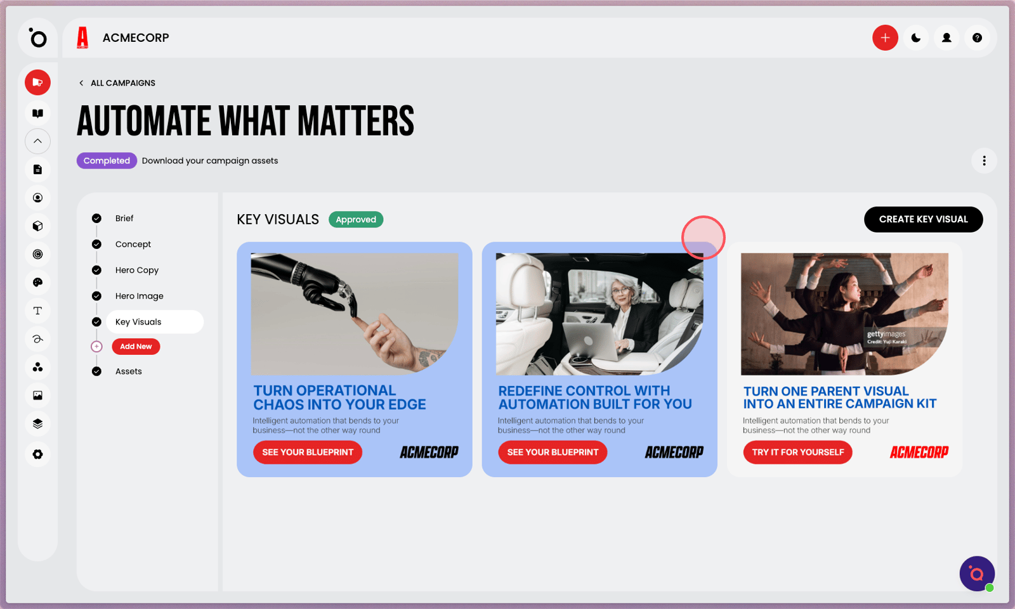The image size is (1015, 609).
Task: Click the red plus create button
Action: point(885,38)
